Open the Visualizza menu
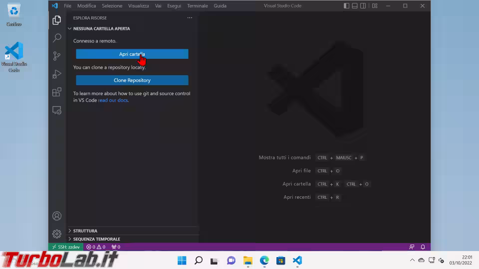Image resolution: width=479 pixels, height=269 pixels. 138,6
